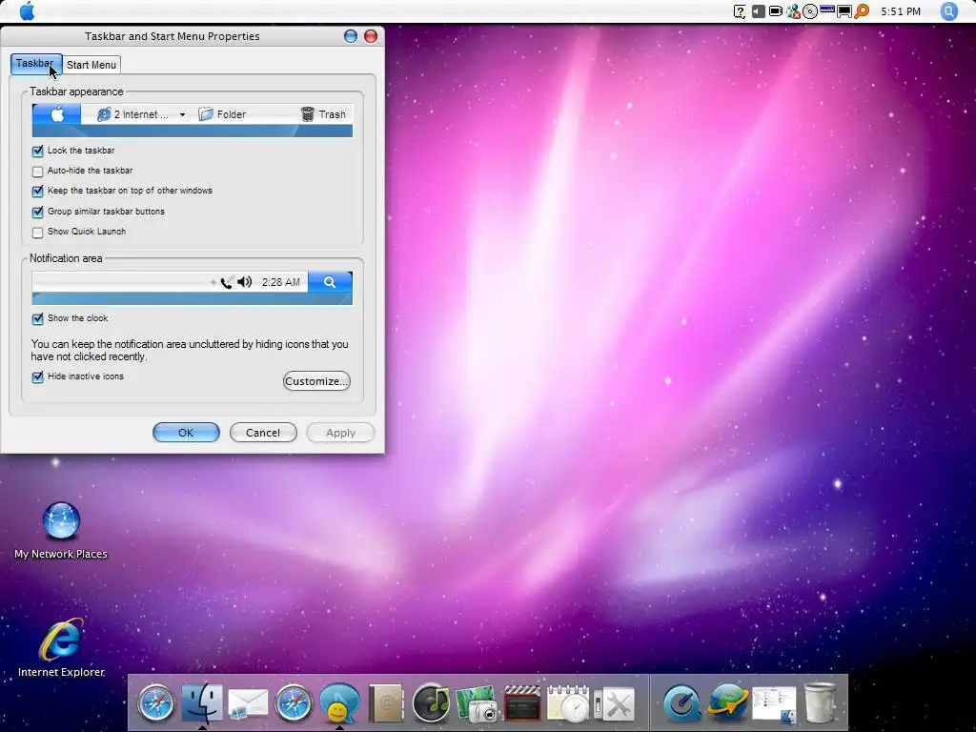The width and height of the screenshot is (976, 732).
Task: Click the orange magnifier tray icon
Action: click(x=862, y=11)
